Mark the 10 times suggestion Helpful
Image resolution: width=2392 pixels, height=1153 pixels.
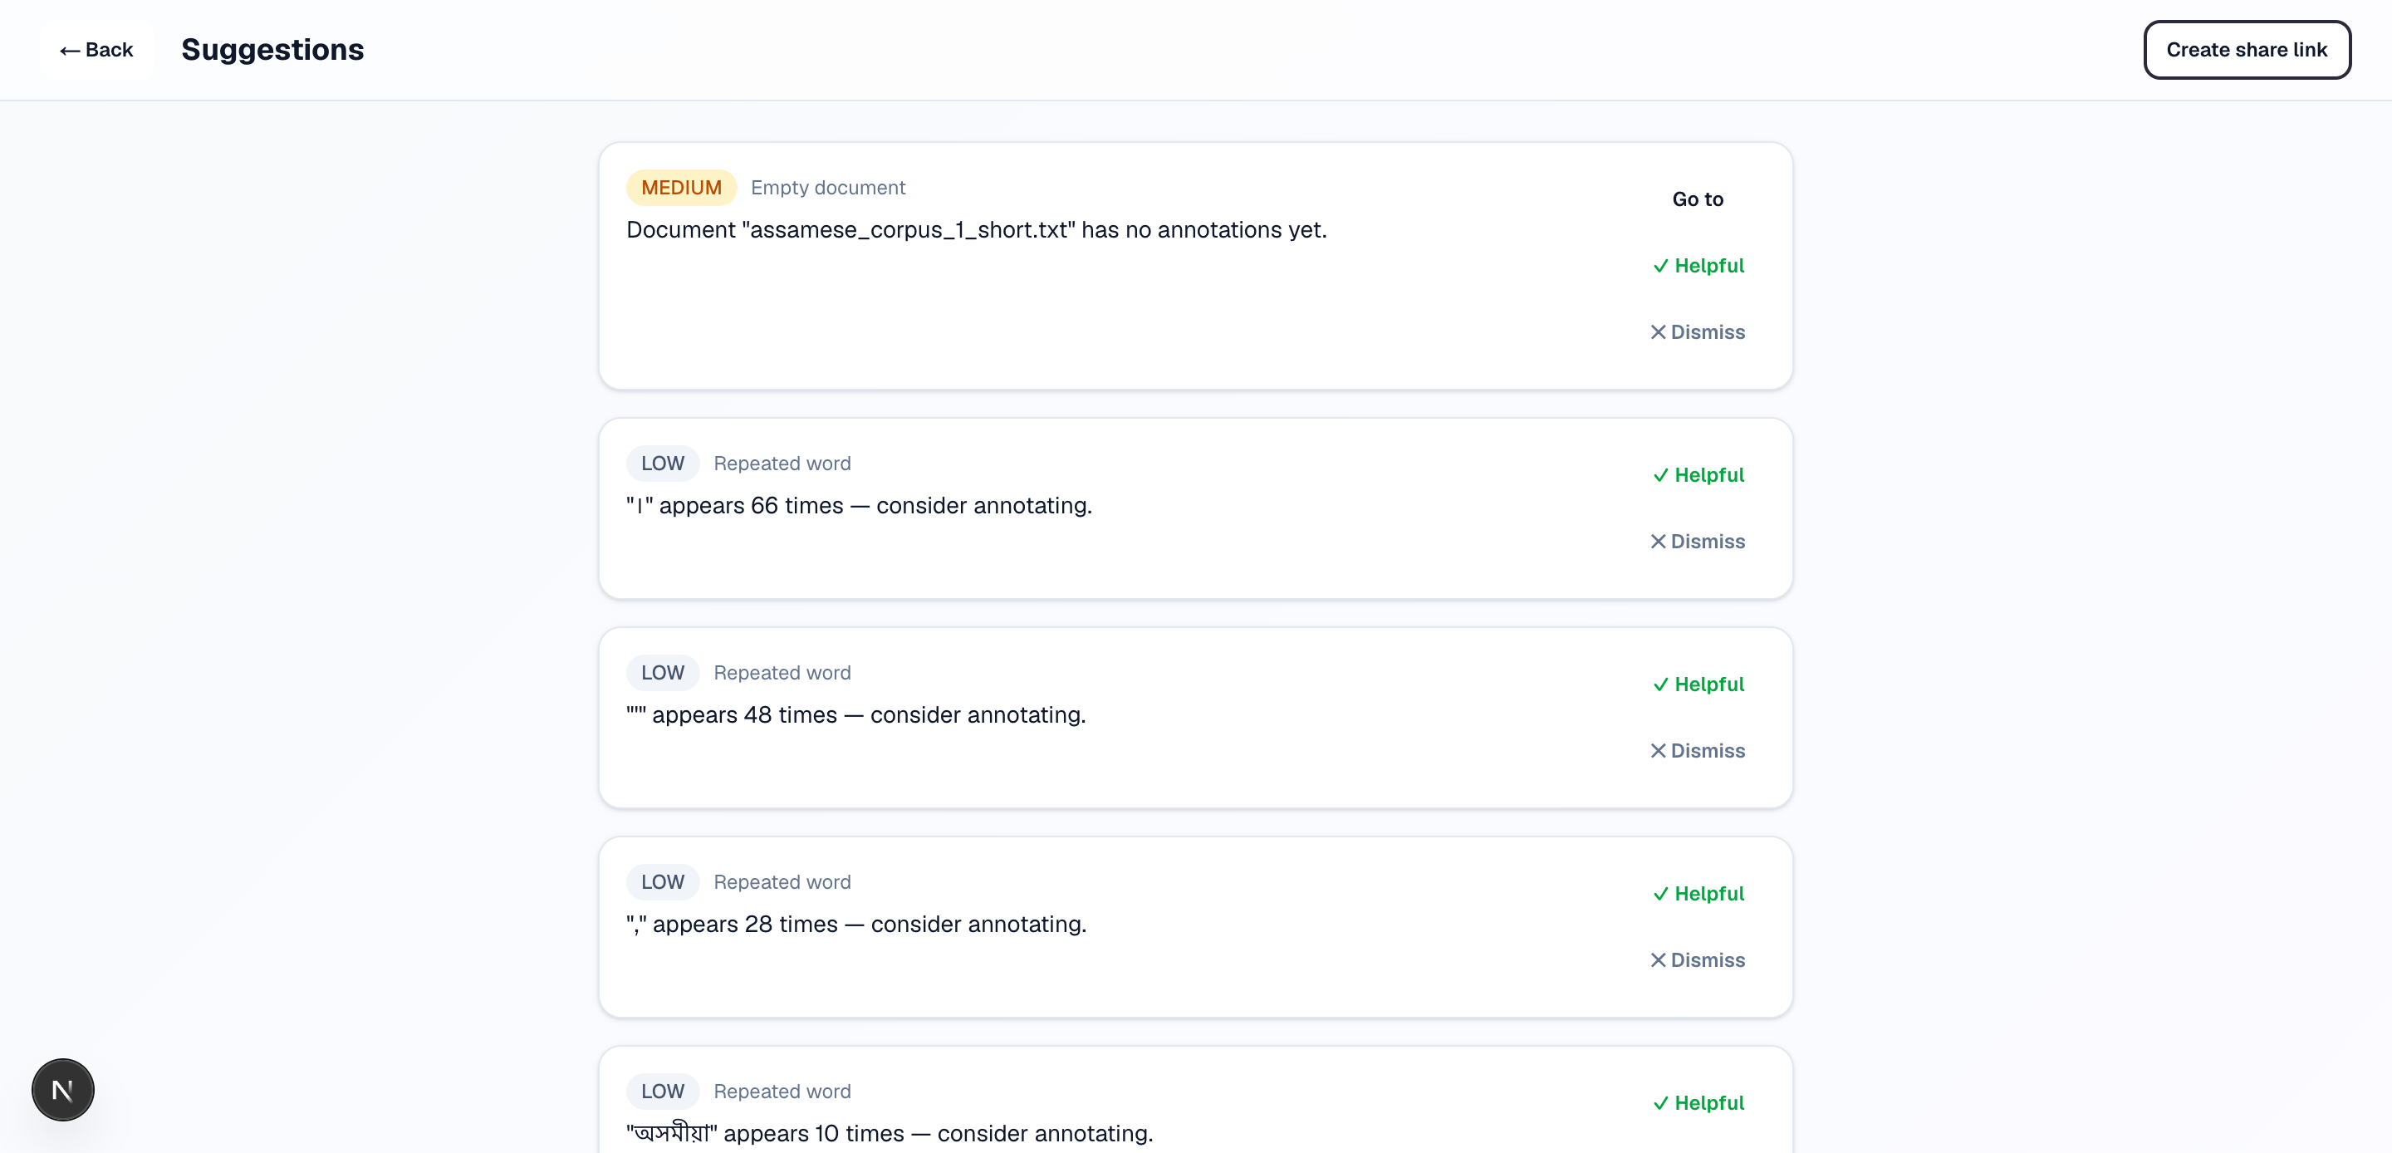click(x=1698, y=1103)
